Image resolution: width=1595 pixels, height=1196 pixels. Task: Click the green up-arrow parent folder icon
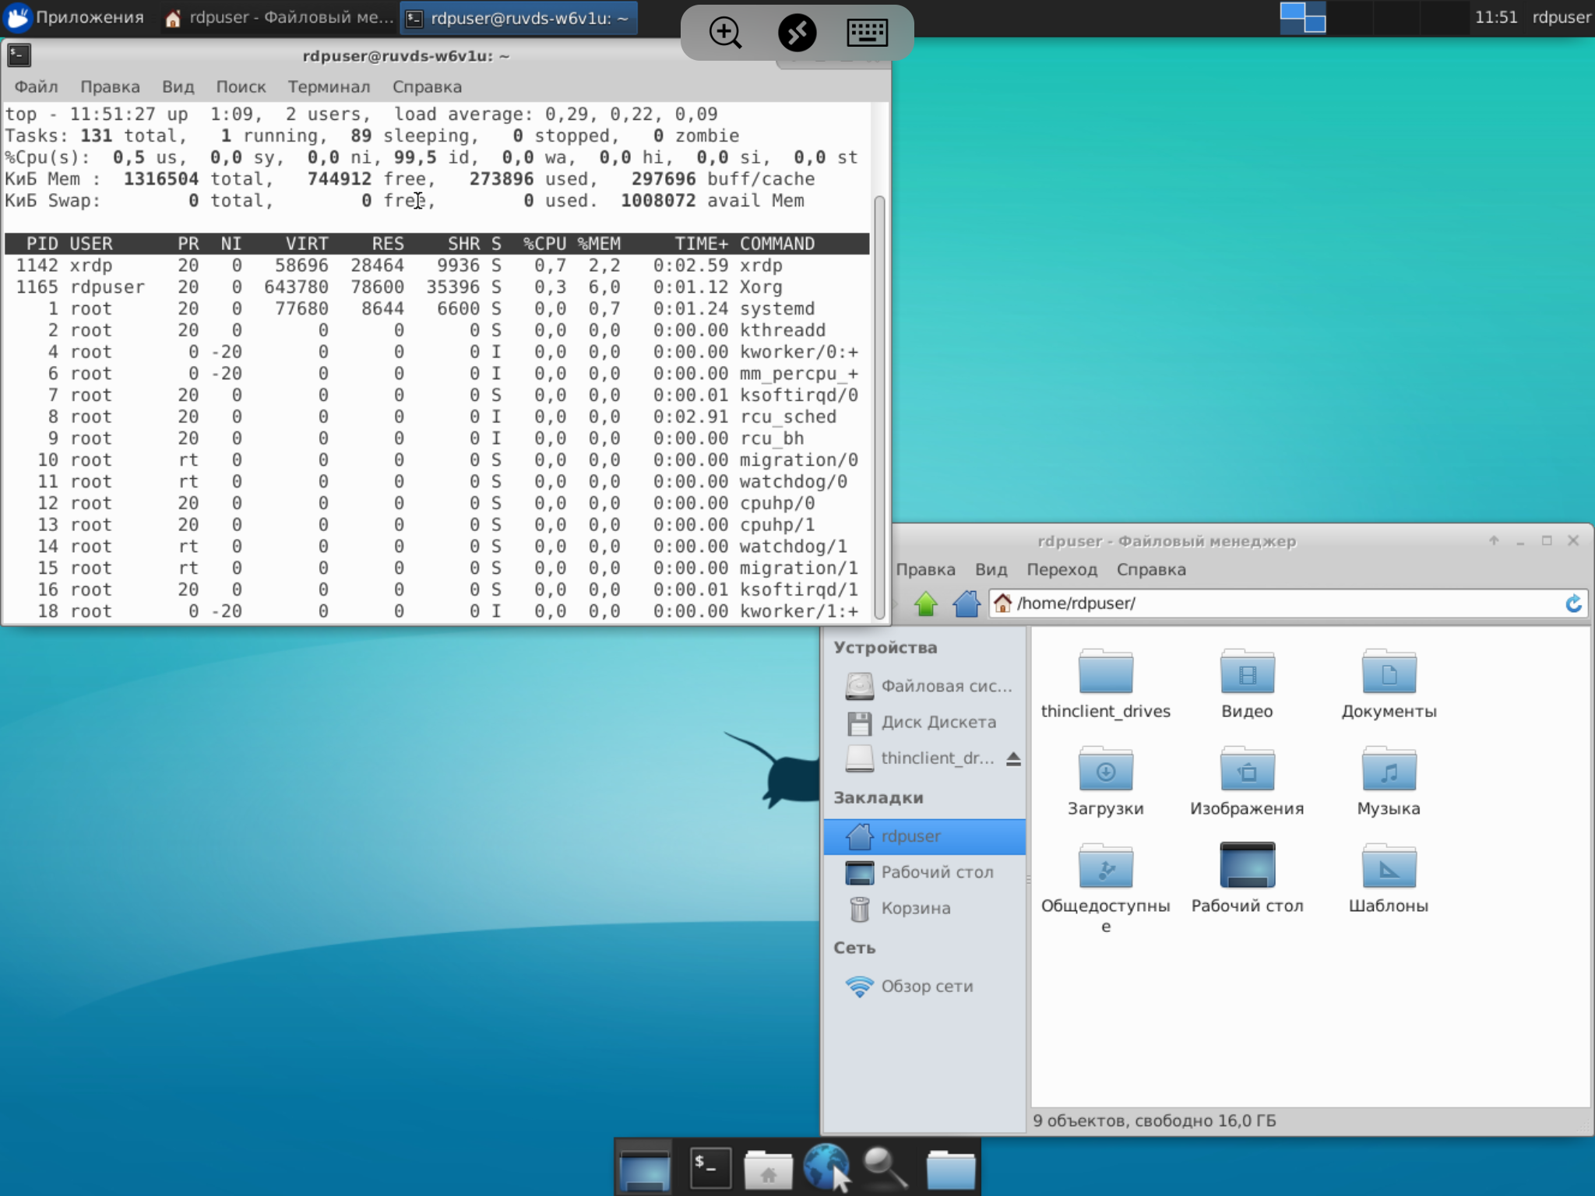tap(925, 603)
